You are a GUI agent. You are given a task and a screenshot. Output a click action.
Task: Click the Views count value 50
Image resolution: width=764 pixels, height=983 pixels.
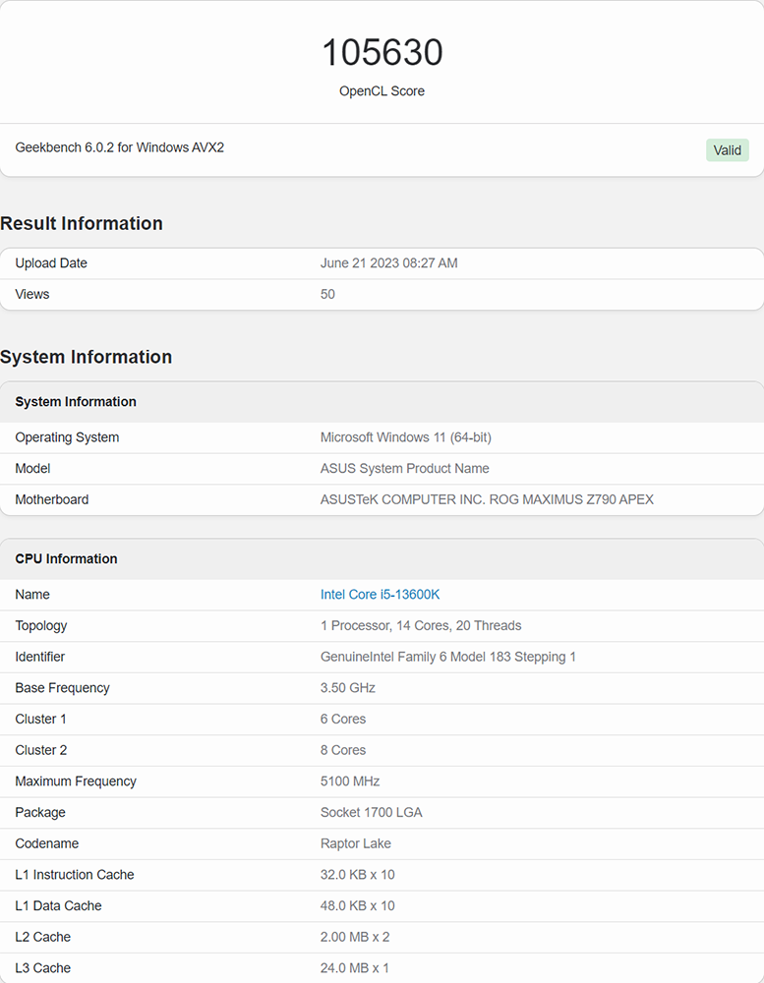pos(327,295)
